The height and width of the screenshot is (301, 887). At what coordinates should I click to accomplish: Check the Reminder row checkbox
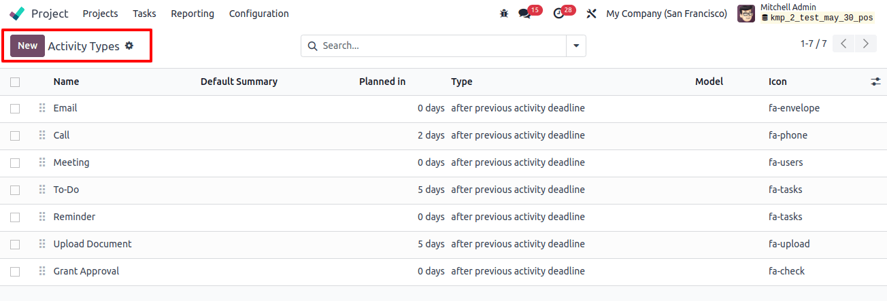pos(15,217)
